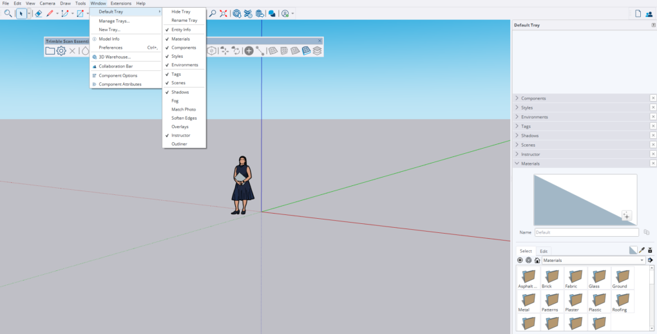
Task: Click the X icon in Scan Essentials toolbar
Action: coord(73,51)
